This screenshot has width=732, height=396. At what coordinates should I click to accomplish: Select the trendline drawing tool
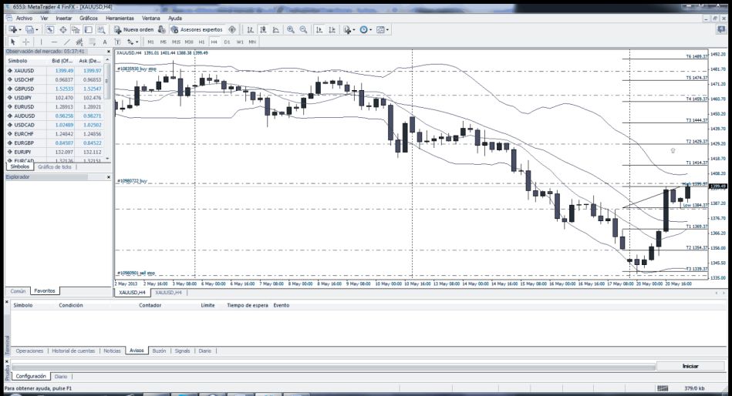[67, 42]
